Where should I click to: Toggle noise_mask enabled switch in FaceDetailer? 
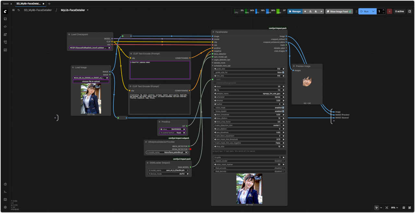[283, 107]
